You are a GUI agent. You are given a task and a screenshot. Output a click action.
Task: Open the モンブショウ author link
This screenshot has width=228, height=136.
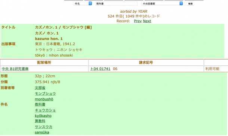tap(45, 94)
